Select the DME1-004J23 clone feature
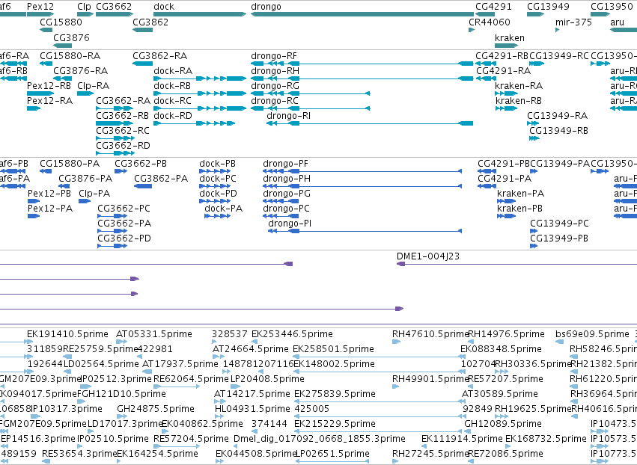Viewport: 637px width, 465px height. (516, 264)
